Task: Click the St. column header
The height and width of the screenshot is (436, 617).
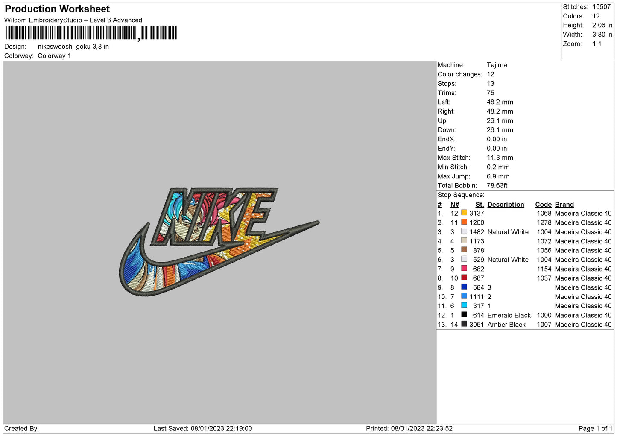Action: pyautogui.click(x=480, y=205)
